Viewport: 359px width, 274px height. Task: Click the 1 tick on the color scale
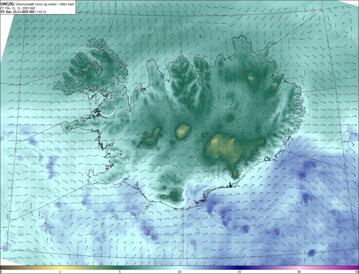tap(60, 272)
